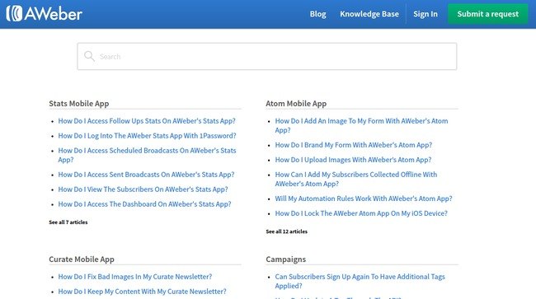Focus the Search input field
This screenshot has width=536, height=299.
pyautogui.click(x=267, y=56)
